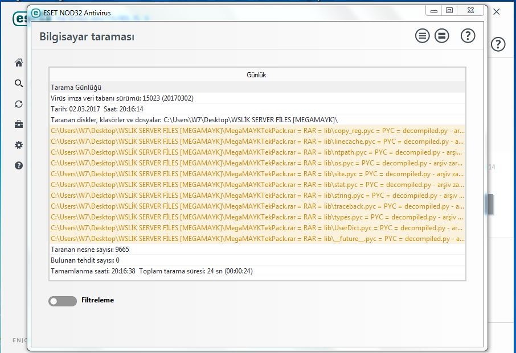Click the Günlük column header
The height and width of the screenshot is (353, 516).
point(257,75)
